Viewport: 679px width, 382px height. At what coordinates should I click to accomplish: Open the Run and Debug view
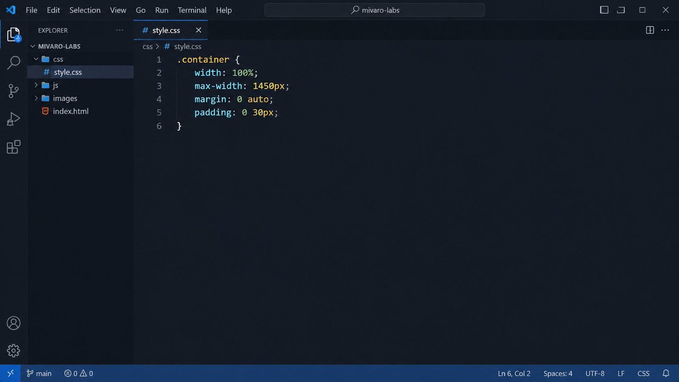14,119
